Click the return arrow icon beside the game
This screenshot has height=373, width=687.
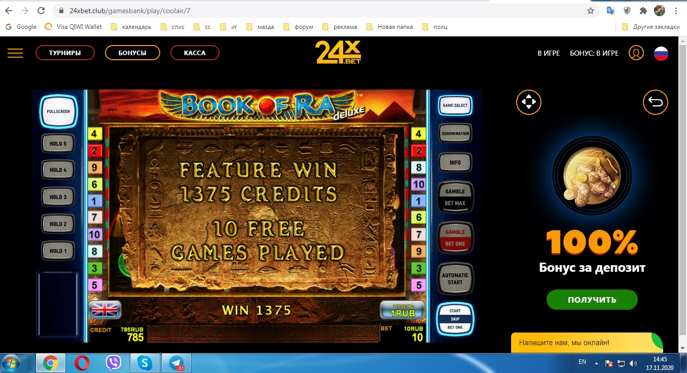point(656,103)
